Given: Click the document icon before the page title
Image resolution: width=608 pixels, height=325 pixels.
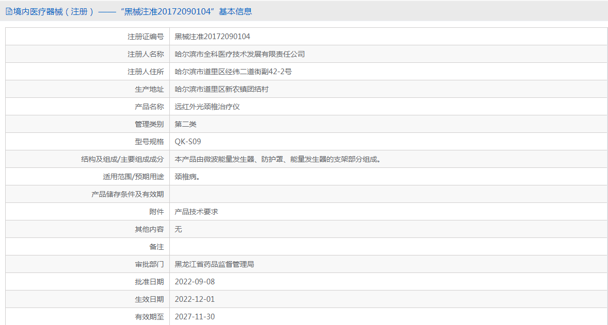Looking at the screenshot, I should click(9, 12).
